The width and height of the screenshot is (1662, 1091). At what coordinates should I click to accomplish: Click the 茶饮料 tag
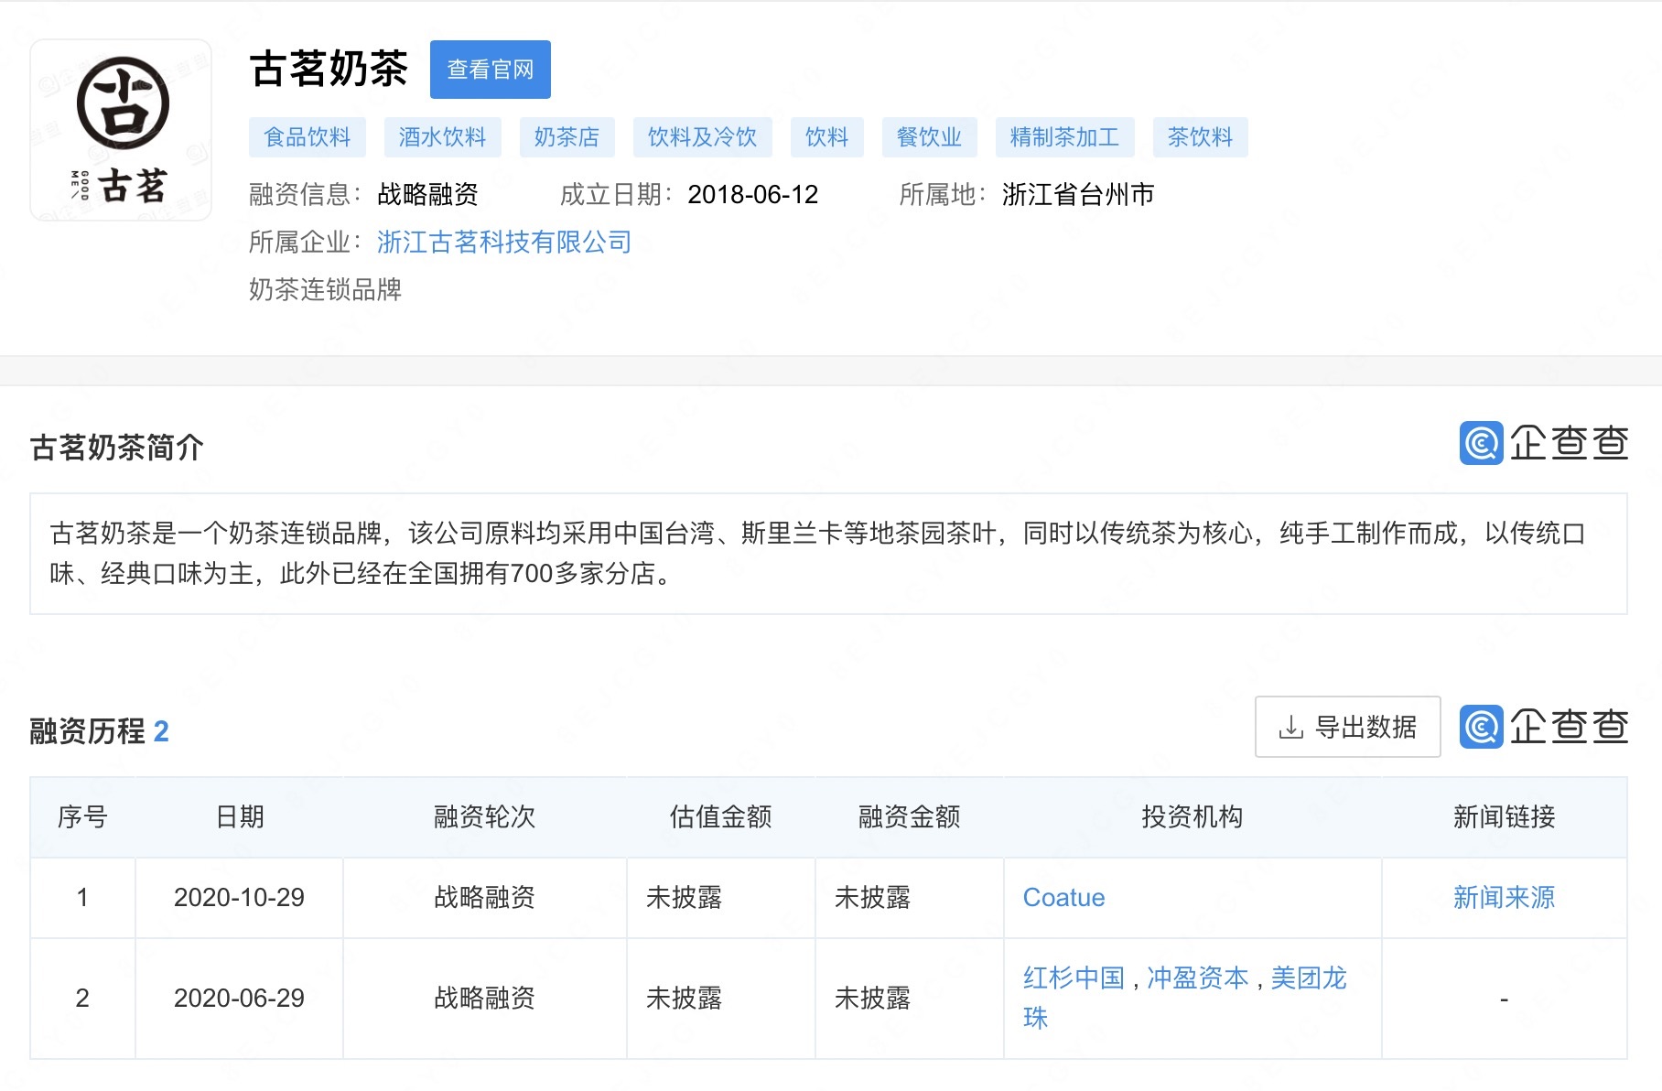tap(1201, 137)
